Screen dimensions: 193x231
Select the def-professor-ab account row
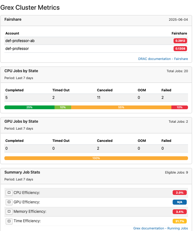pyautogui.click(x=96, y=41)
